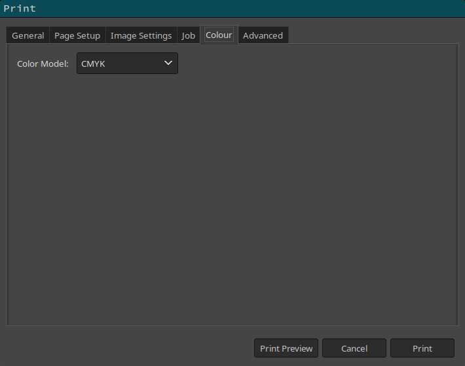
Task: Click blank tab strip right of Advanced
Action: [373, 35]
